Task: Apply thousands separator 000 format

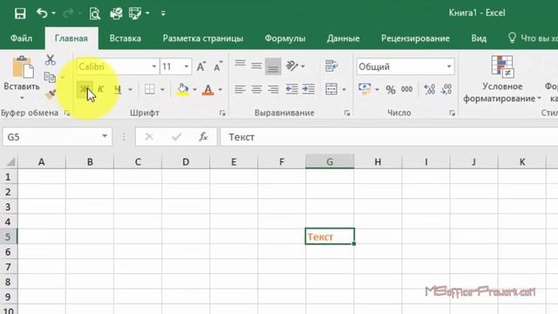Action: (407, 89)
